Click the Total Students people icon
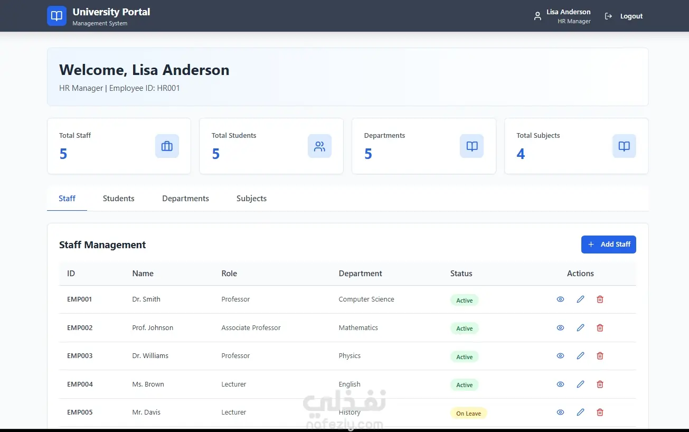 tap(319, 146)
